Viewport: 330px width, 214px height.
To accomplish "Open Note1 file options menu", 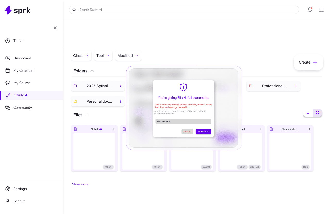I will pos(113,129).
